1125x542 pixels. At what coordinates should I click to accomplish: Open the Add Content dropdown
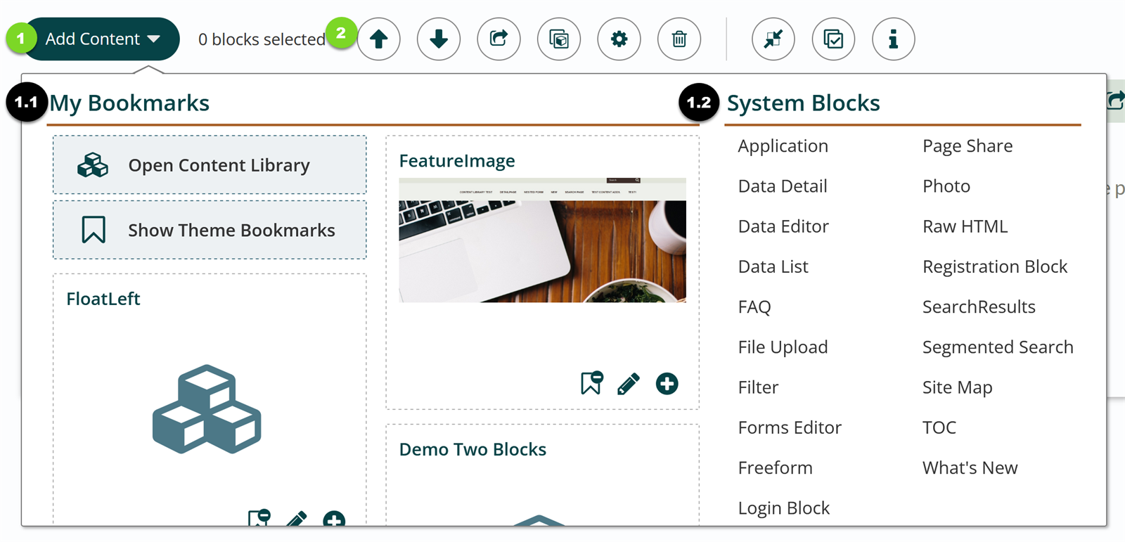[102, 39]
